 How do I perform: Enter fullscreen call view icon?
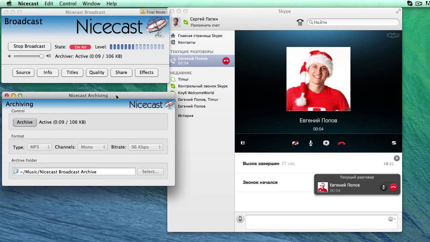point(394,143)
